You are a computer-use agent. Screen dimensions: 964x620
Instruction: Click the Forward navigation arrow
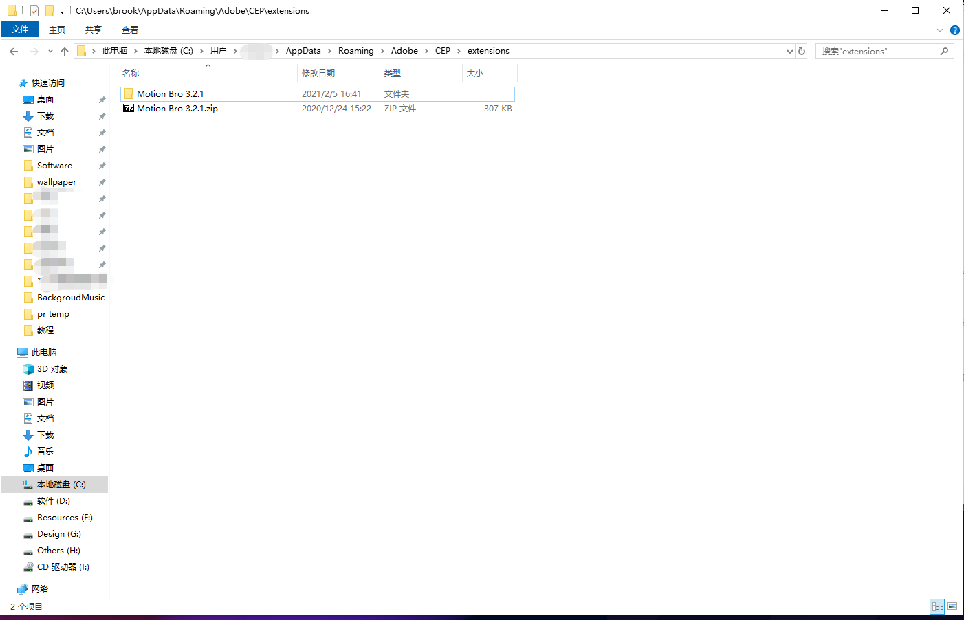click(34, 52)
